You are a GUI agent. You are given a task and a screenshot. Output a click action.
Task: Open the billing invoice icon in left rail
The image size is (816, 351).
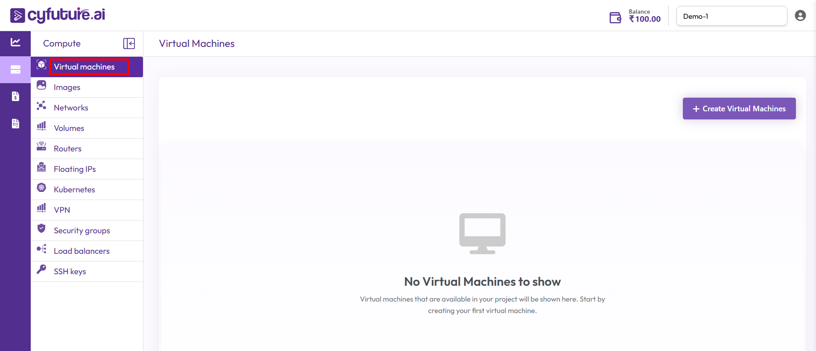click(x=15, y=96)
